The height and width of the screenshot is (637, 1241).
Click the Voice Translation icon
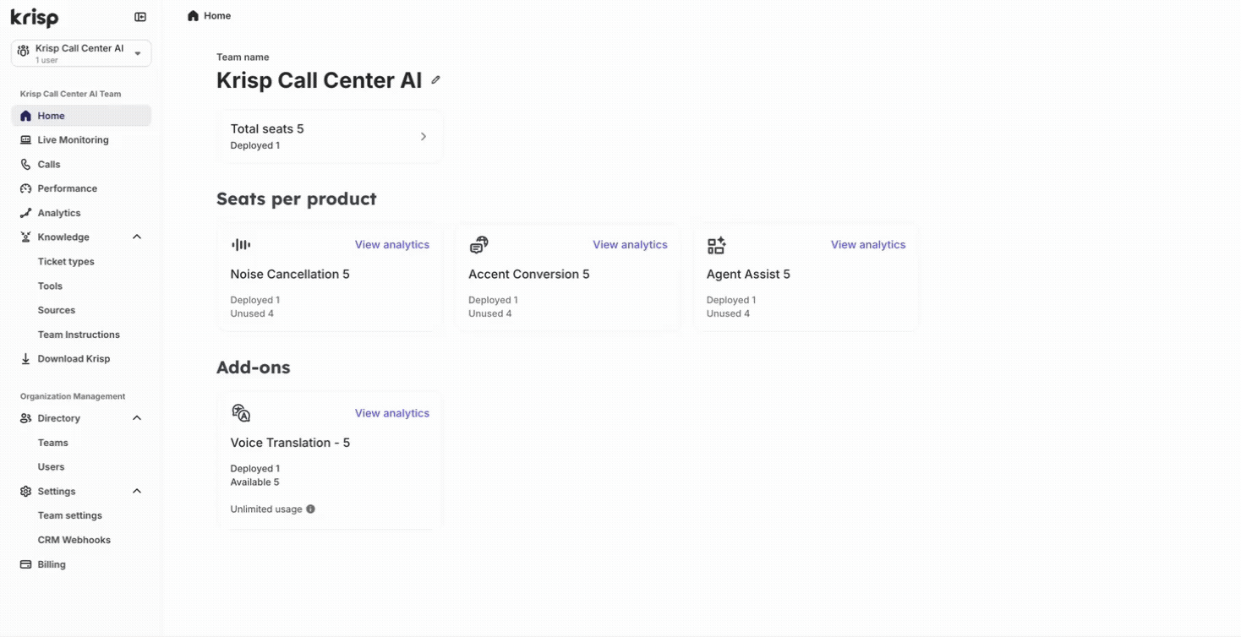[241, 413]
